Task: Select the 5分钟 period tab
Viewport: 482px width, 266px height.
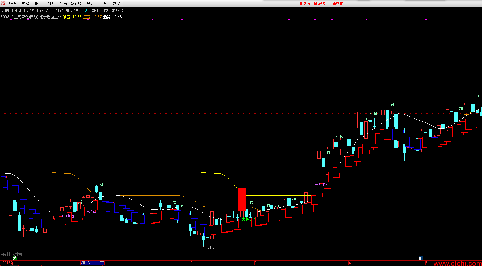Action: 29,10
